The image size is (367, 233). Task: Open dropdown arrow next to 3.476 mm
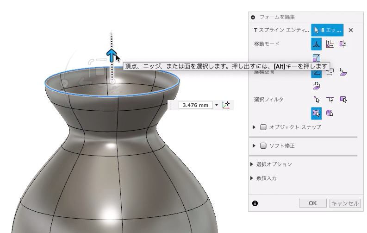[217, 105]
